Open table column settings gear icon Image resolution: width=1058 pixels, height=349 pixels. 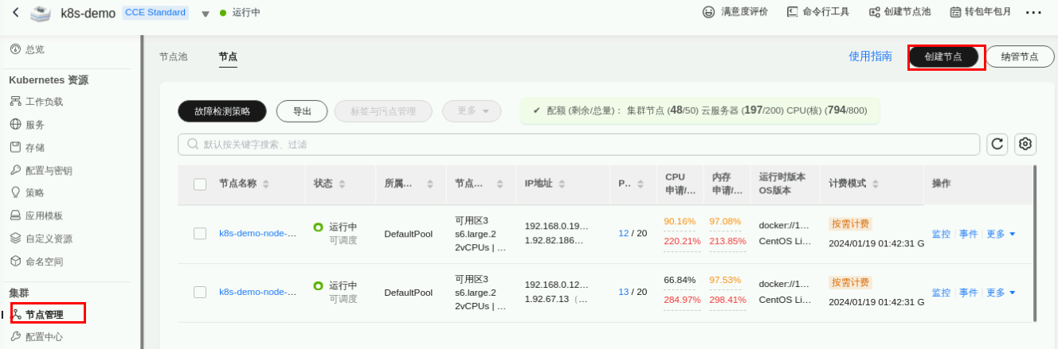pos(1025,144)
